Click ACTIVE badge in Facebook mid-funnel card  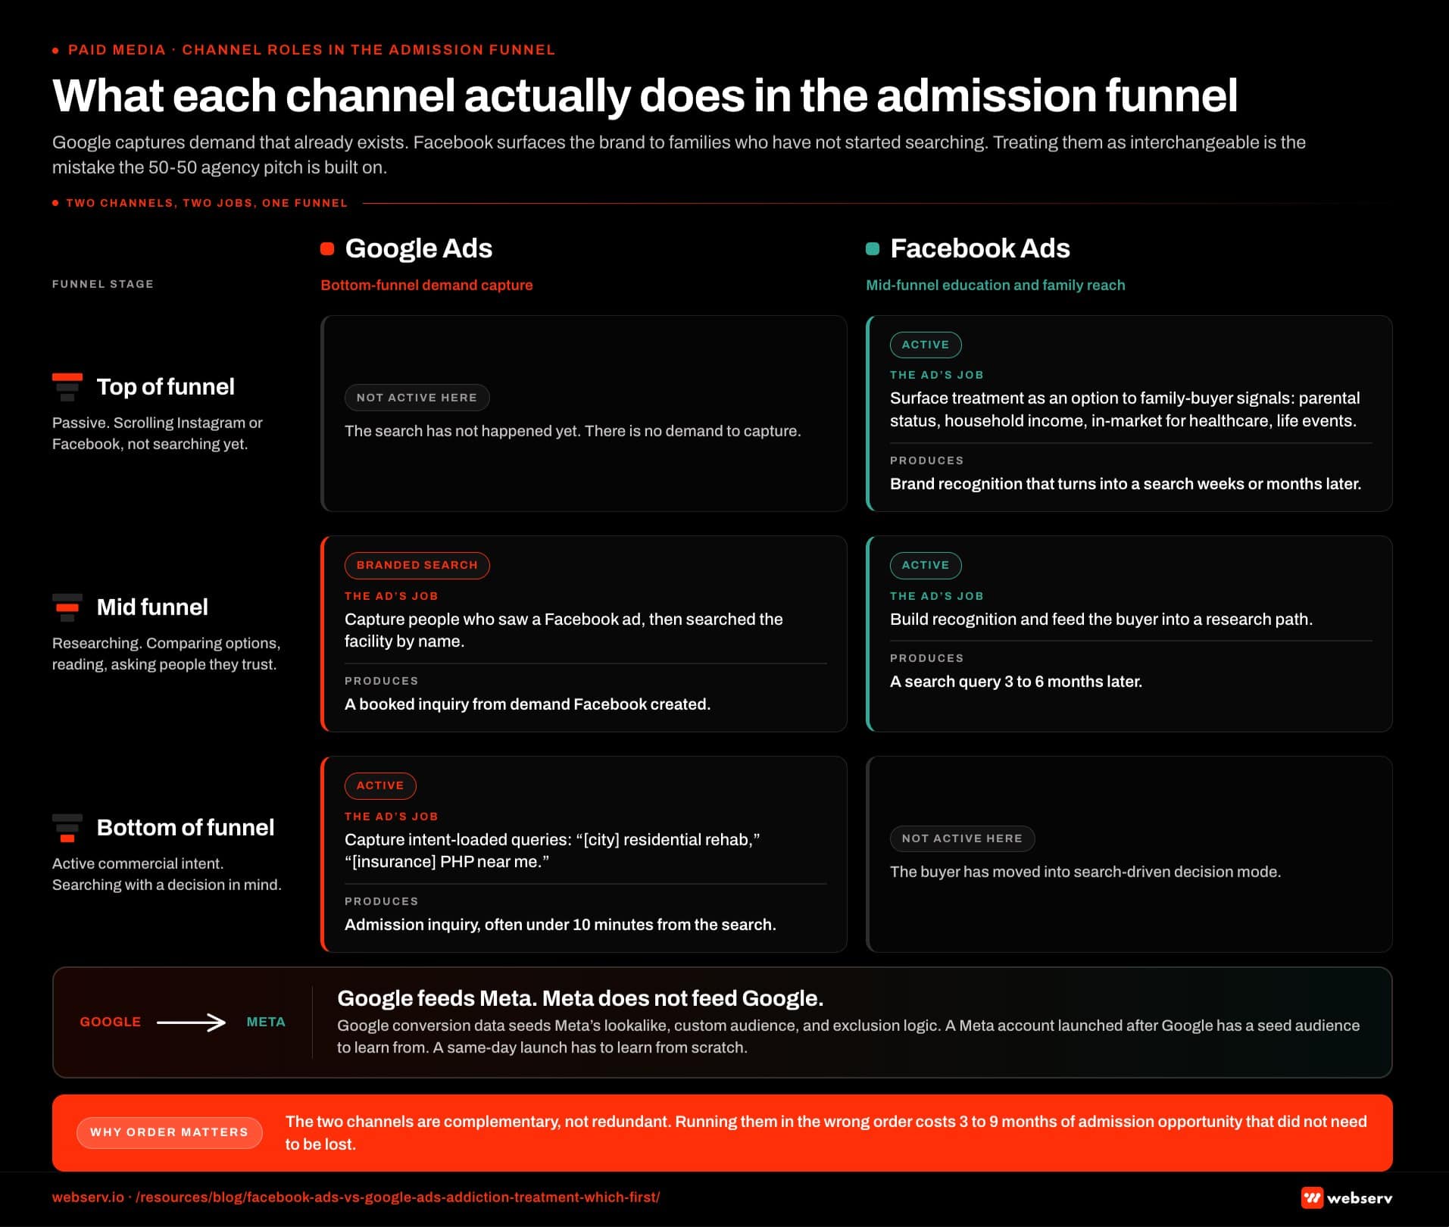click(926, 566)
